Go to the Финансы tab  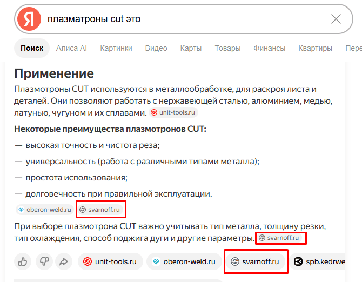[270, 48]
